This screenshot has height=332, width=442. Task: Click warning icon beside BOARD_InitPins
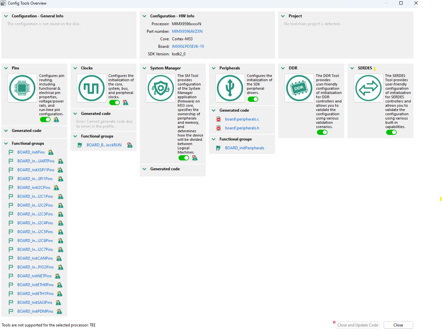[51, 152]
